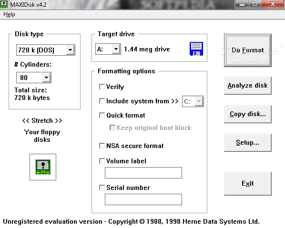Check Keep original boot block
Viewport: 285px width, 228px height.
pyautogui.click(x=112, y=128)
